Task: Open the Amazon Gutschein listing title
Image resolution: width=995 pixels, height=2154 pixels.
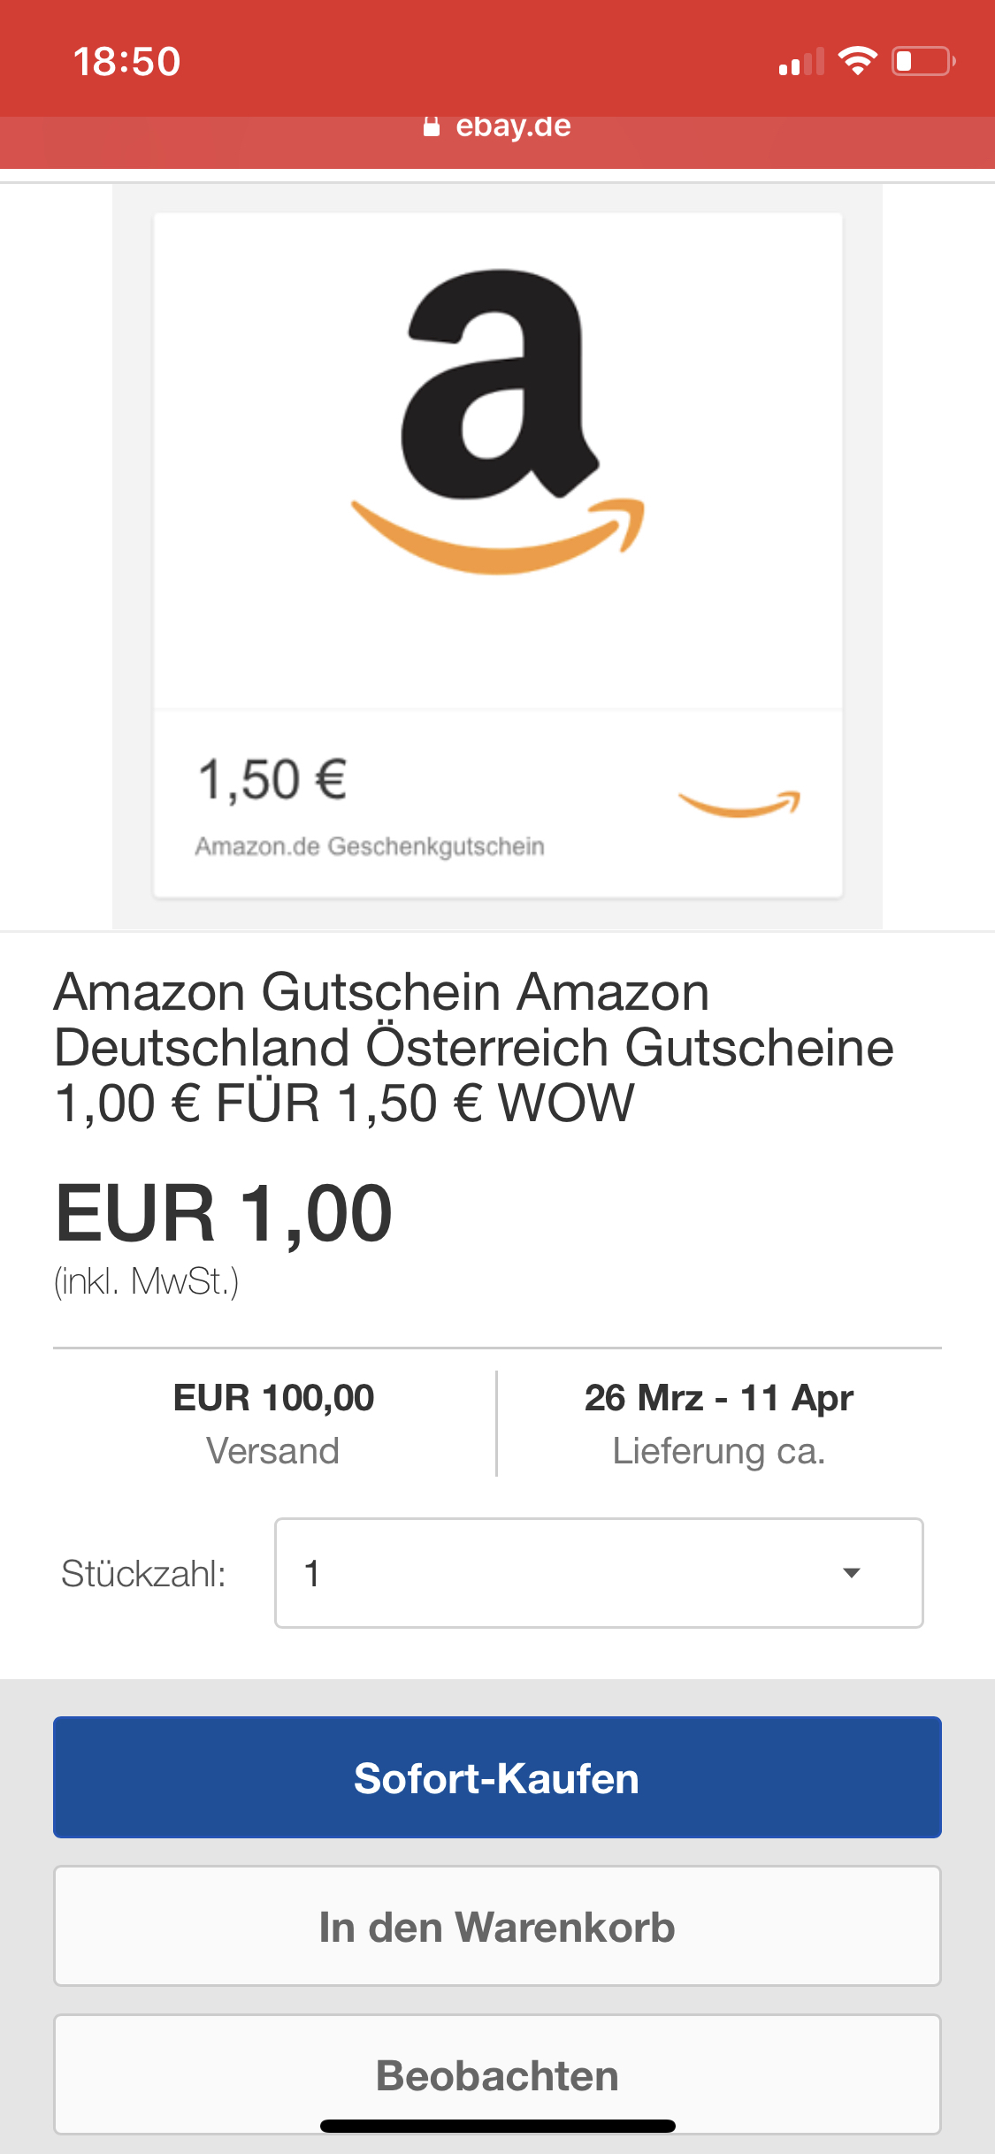Action: (474, 1047)
